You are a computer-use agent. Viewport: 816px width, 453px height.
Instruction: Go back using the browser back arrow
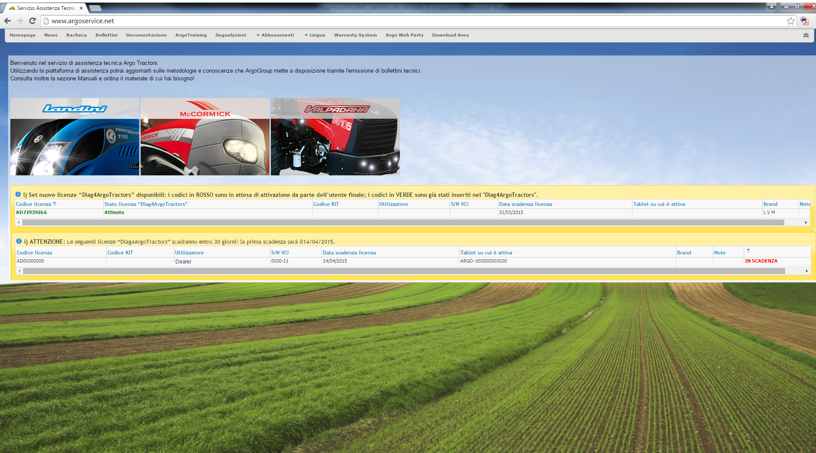pos(7,21)
